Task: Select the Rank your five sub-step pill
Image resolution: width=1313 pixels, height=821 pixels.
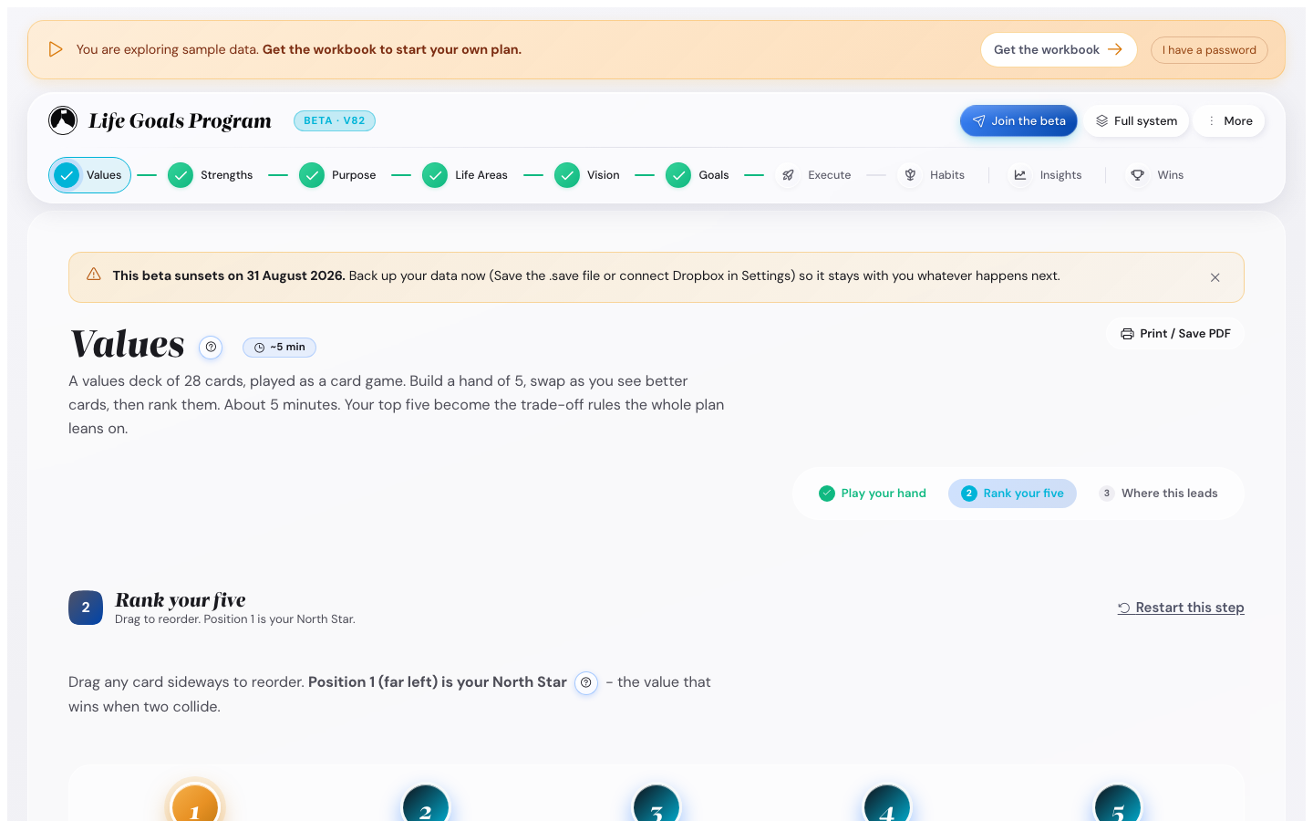Action: (x=1012, y=494)
